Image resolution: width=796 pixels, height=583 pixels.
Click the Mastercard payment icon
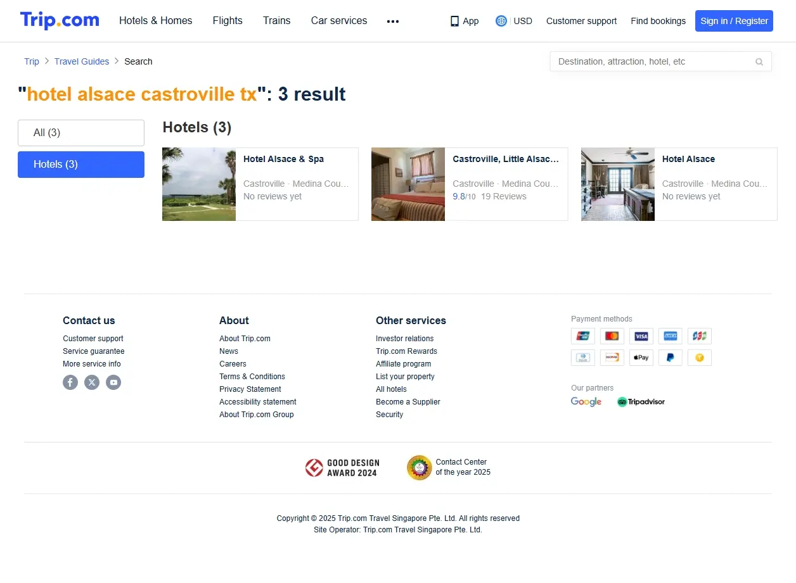coord(612,336)
